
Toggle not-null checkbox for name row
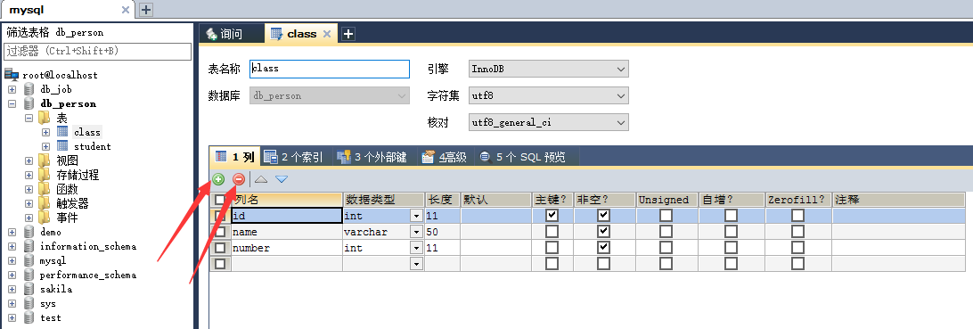[x=603, y=232]
